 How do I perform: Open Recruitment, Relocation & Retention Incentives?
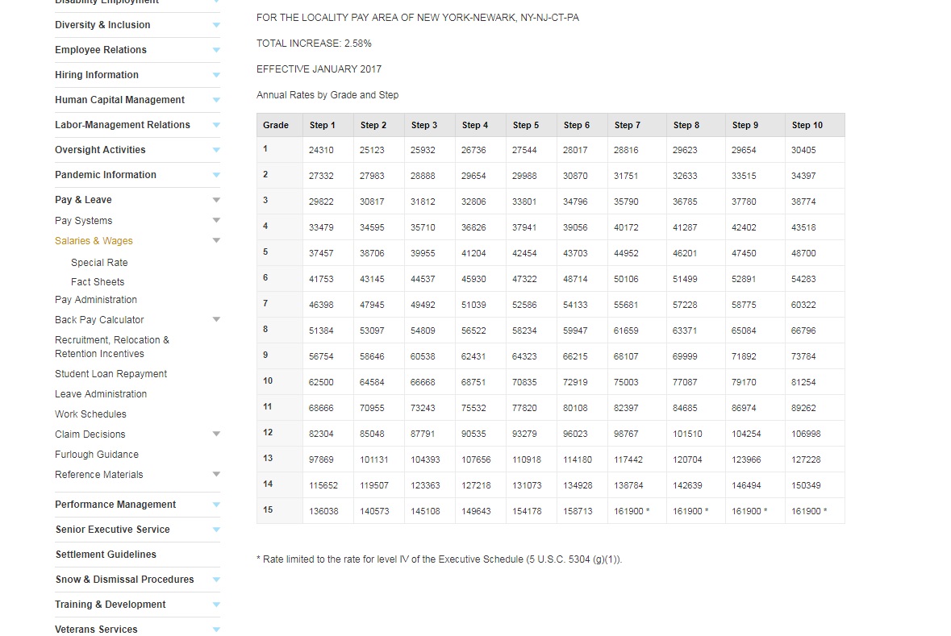[x=111, y=347]
